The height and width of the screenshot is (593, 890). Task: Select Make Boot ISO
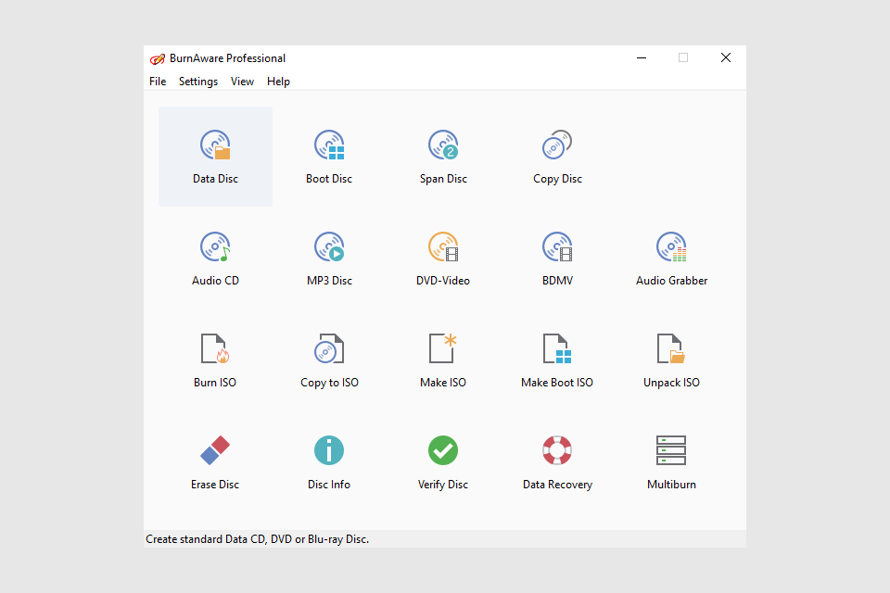coord(557,360)
